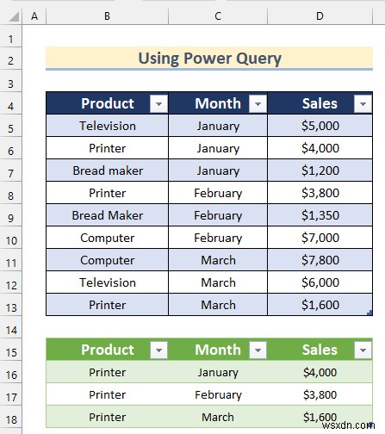Screen dimensions: 385x434
Task: Select row 10 header
Action: tap(11, 240)
